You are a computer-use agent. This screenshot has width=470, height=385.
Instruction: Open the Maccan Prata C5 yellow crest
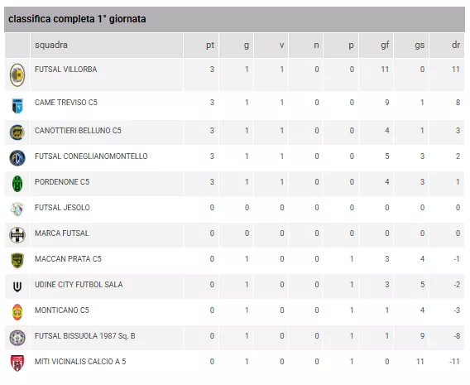(x=17, y=261)
